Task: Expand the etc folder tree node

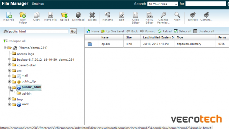Action: point(10,70)
